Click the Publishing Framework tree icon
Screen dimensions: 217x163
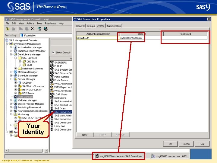tap(15, 107)
